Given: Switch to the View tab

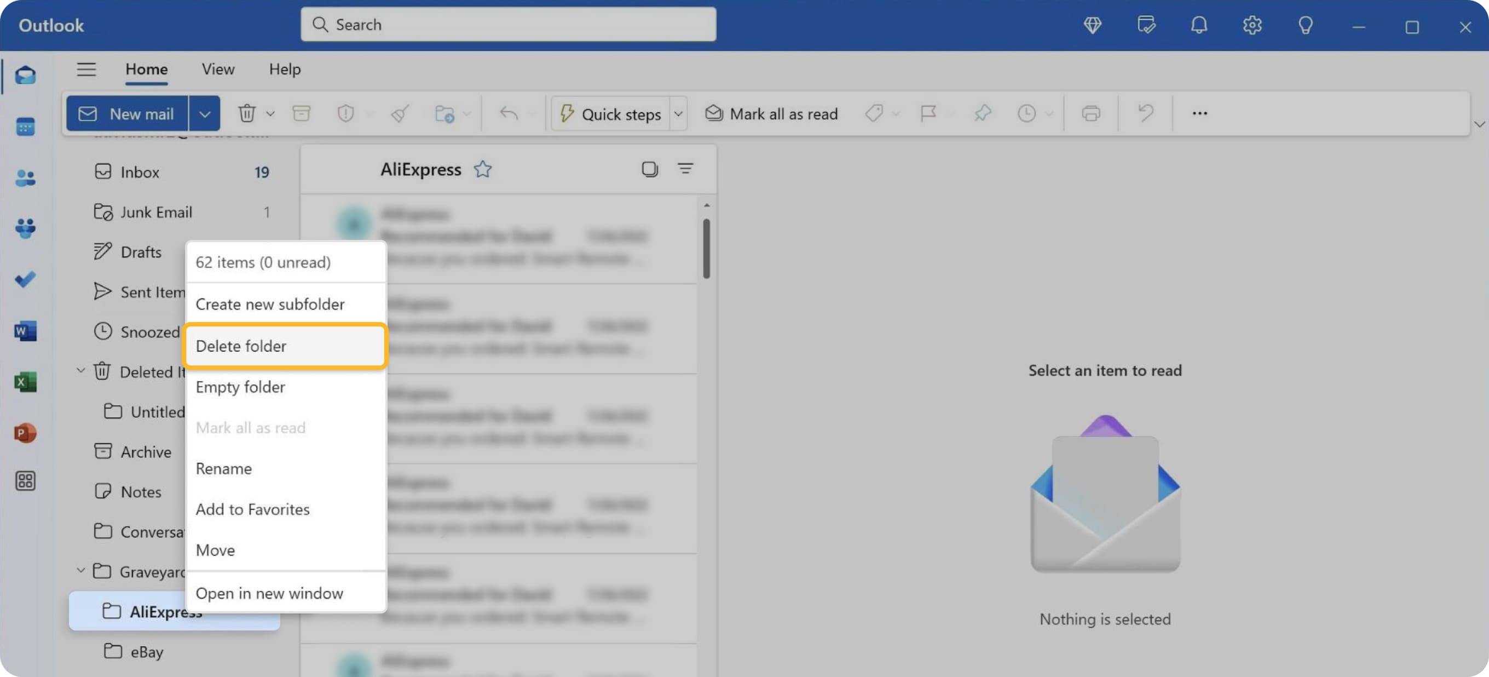Looking at the screenshot, I should tap(218, 70).
